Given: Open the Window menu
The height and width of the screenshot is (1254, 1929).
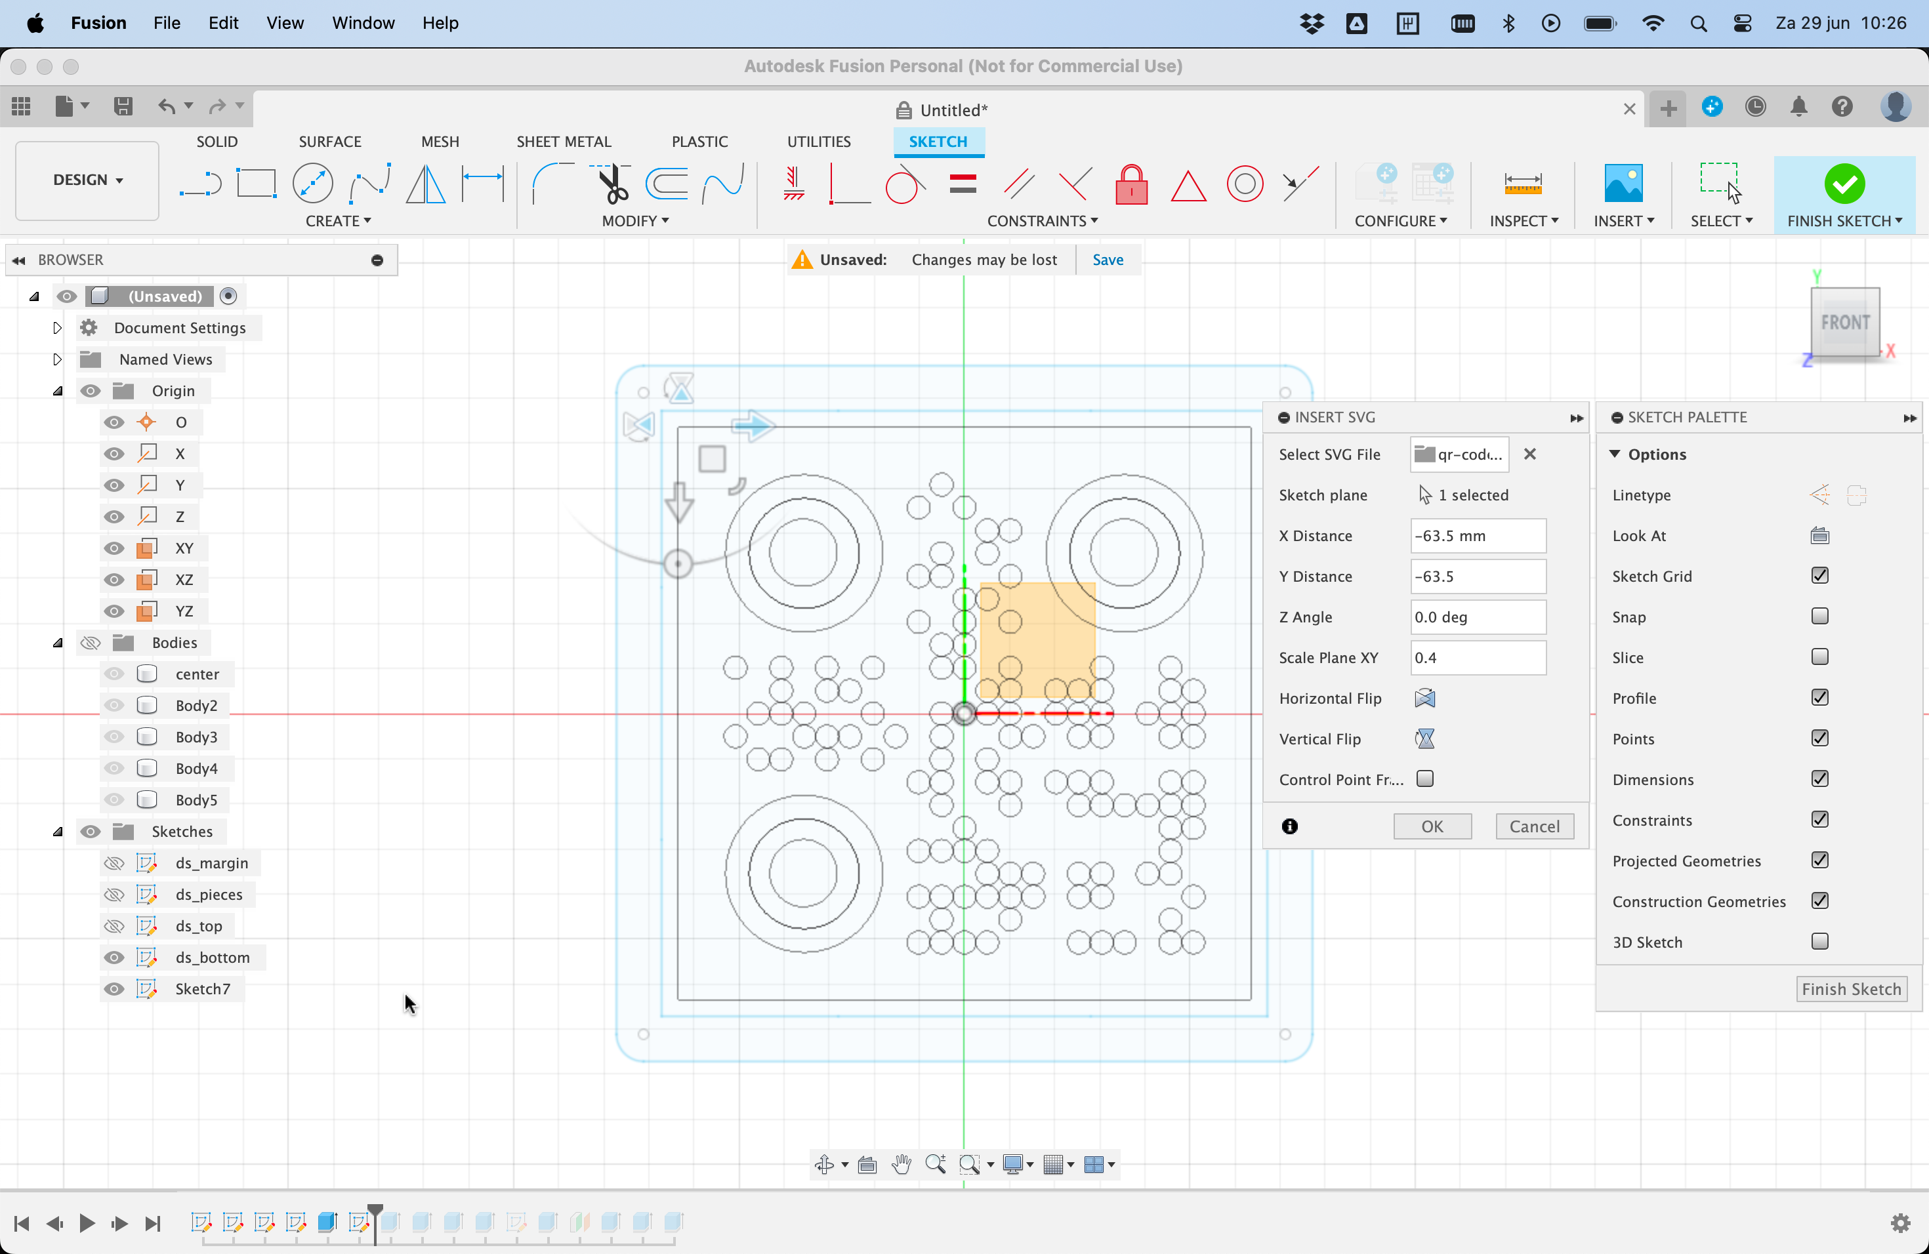Looking at the screenshot, I should (x=362, y=23).
